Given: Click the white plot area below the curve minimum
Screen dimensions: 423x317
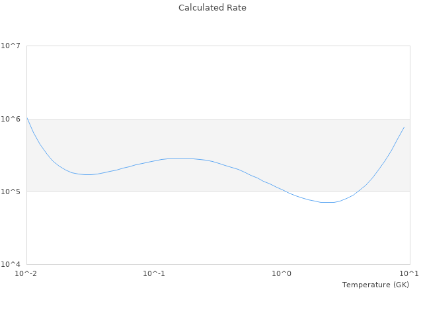Looking at the screenshot, I should click(327, 234).
